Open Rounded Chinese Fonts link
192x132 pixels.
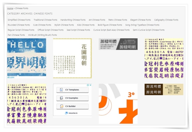pyautogui.click(x=19, y=25)
